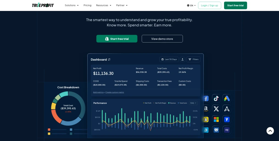Click the blue smiley-face integration icon
The image size is (279, 141).
coord(216,130)
